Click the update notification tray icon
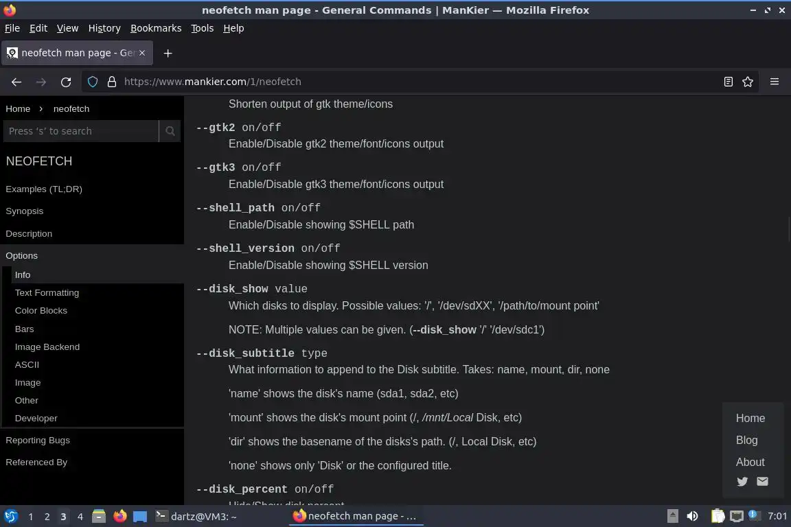Image resolution: width=791 pixels, height=527 pixels. (x=754, y=515)
